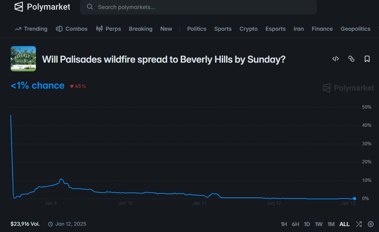Select the 1W time range

click(319, 224)
